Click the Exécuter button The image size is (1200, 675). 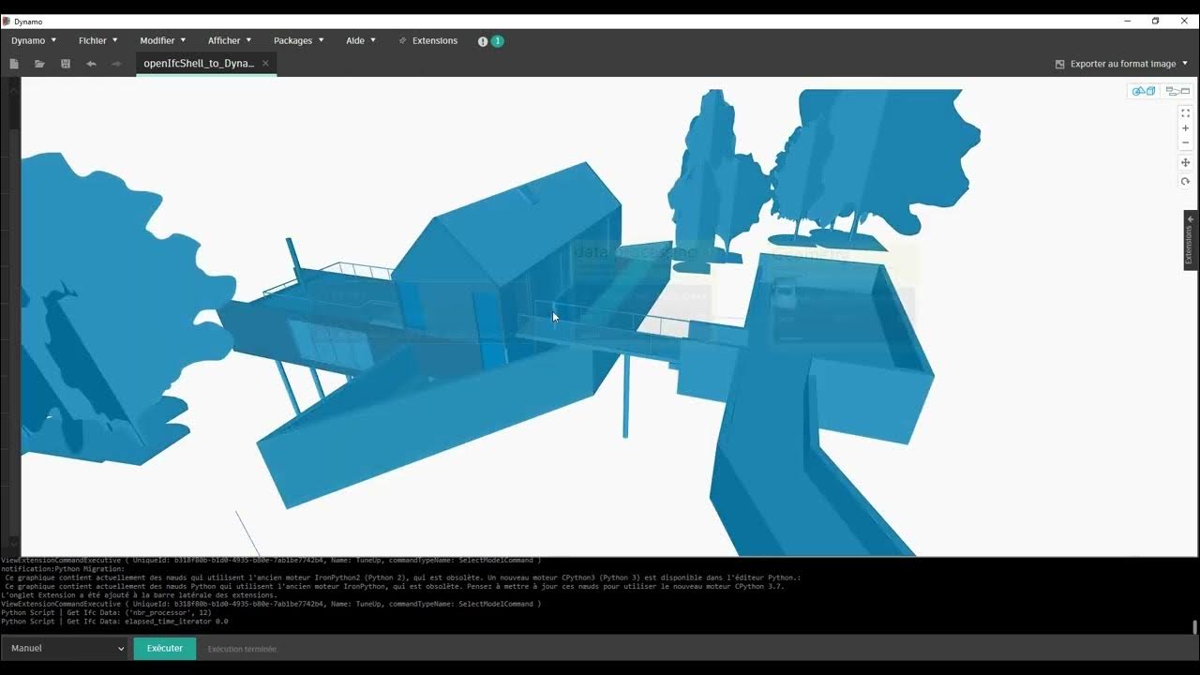coord(164,648)
